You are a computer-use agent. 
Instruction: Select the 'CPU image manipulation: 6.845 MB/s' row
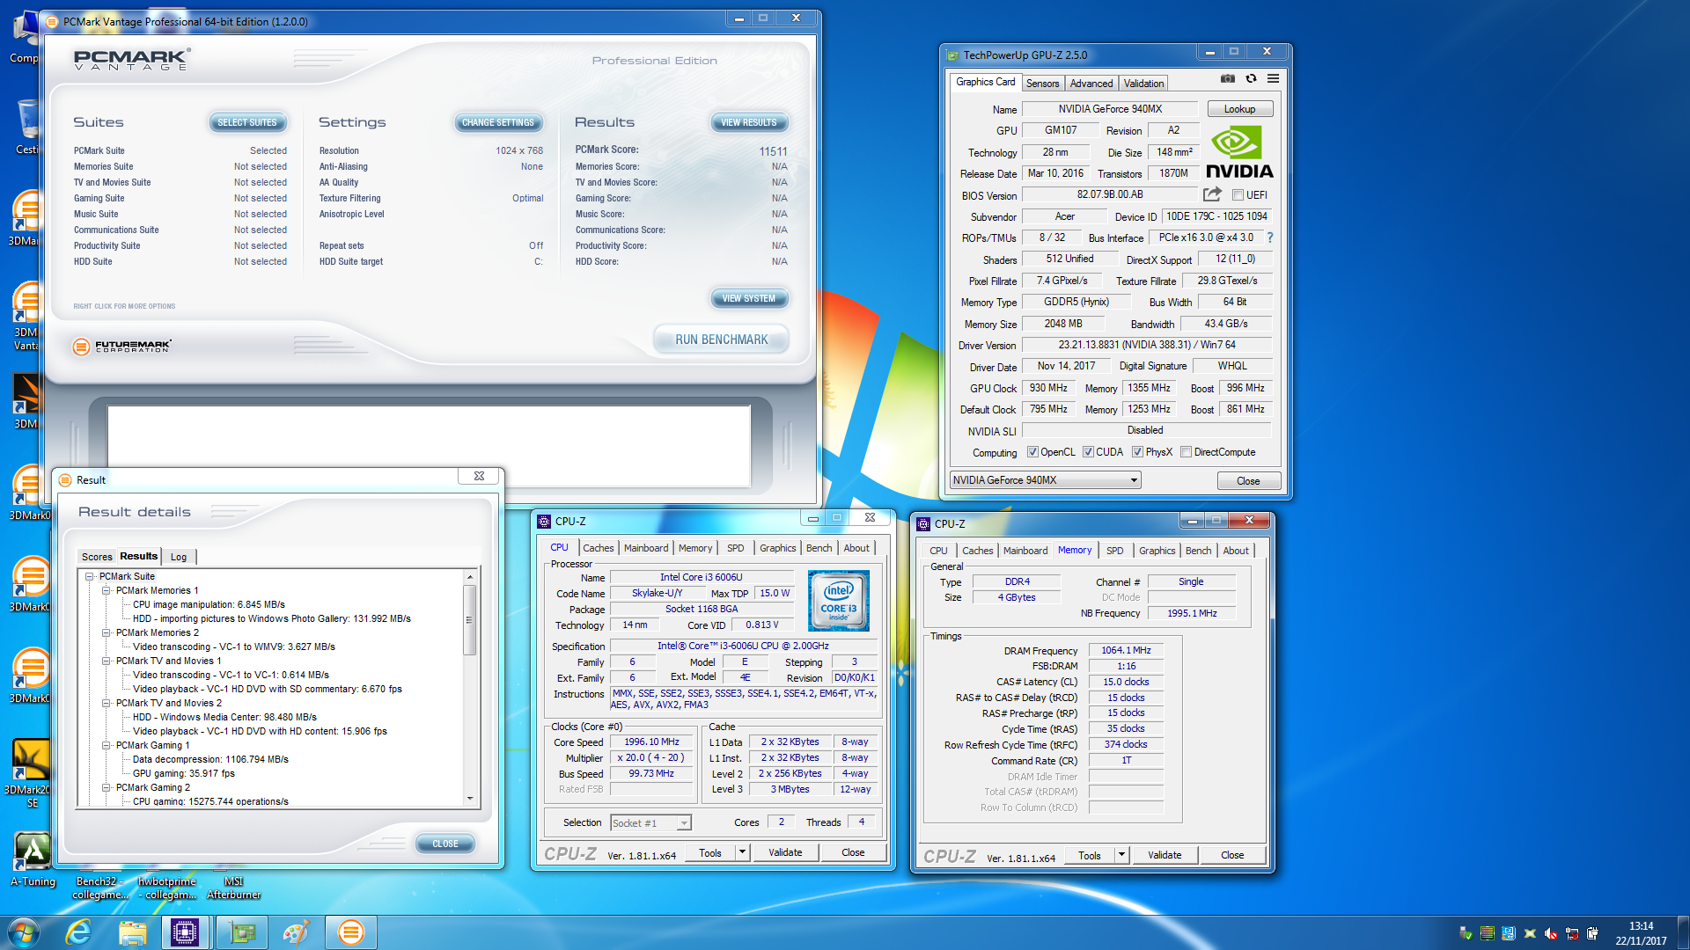(x=209, y=605)
